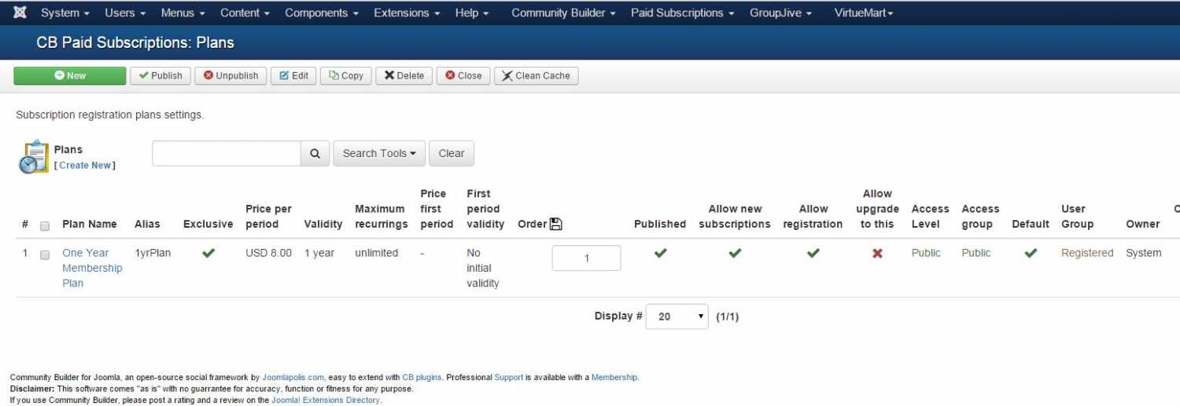The image size is (1180, 406).
Task: Click the Published column header
Action: 660,224
